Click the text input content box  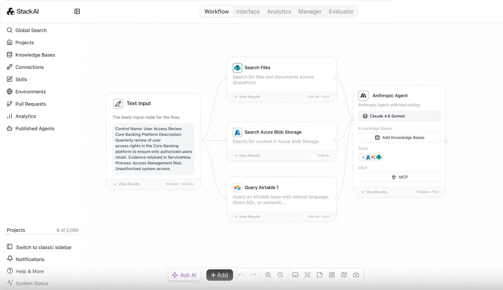(x=153, y=149)
